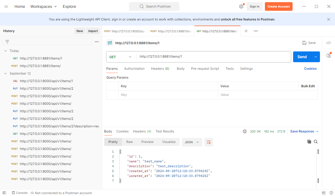Viewport: 335px width, 196px height.
Task: Open the Tests tab
Action: click(x=229, y=69)
